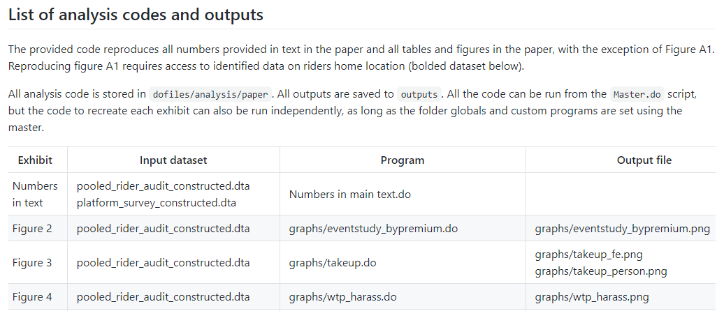
Task: Select the Program column header
Action: (x=403, y=160)
